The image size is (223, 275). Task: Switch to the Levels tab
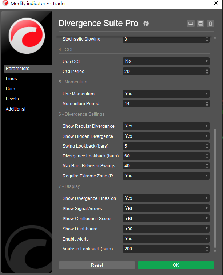[x=12, y=99]
